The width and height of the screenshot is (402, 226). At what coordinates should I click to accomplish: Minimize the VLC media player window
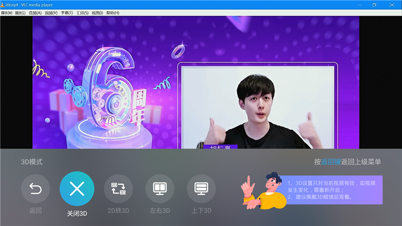tap(360, 5)
